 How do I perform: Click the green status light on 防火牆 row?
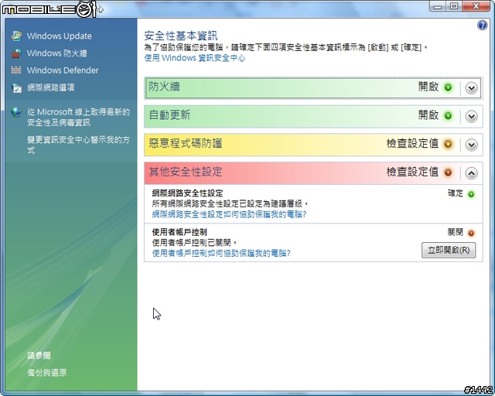448,87
